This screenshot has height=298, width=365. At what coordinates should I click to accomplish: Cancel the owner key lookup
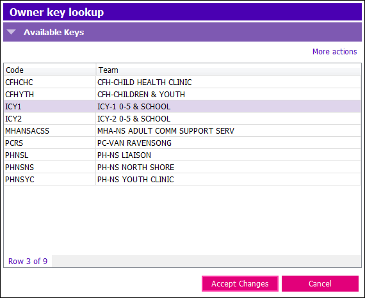click(x=320, y=283)
